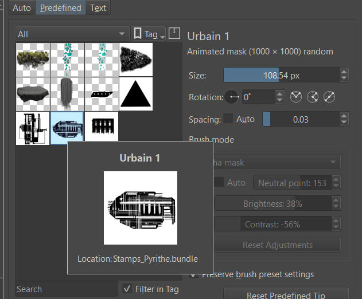The image size is (362, 299).
Task: Click the Size slider bar
Action: click(280, 75)
